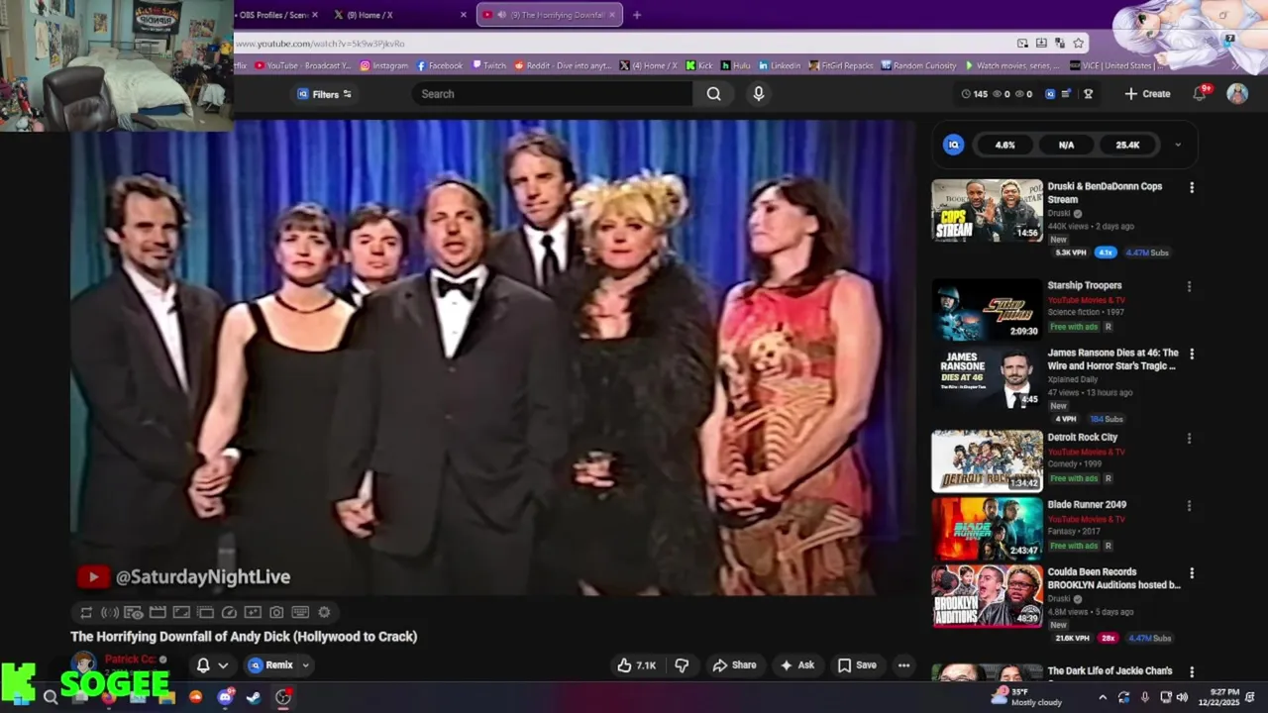Open more actions three-dot menu under video
1268x713 pixels.
(x=903, y=665)
